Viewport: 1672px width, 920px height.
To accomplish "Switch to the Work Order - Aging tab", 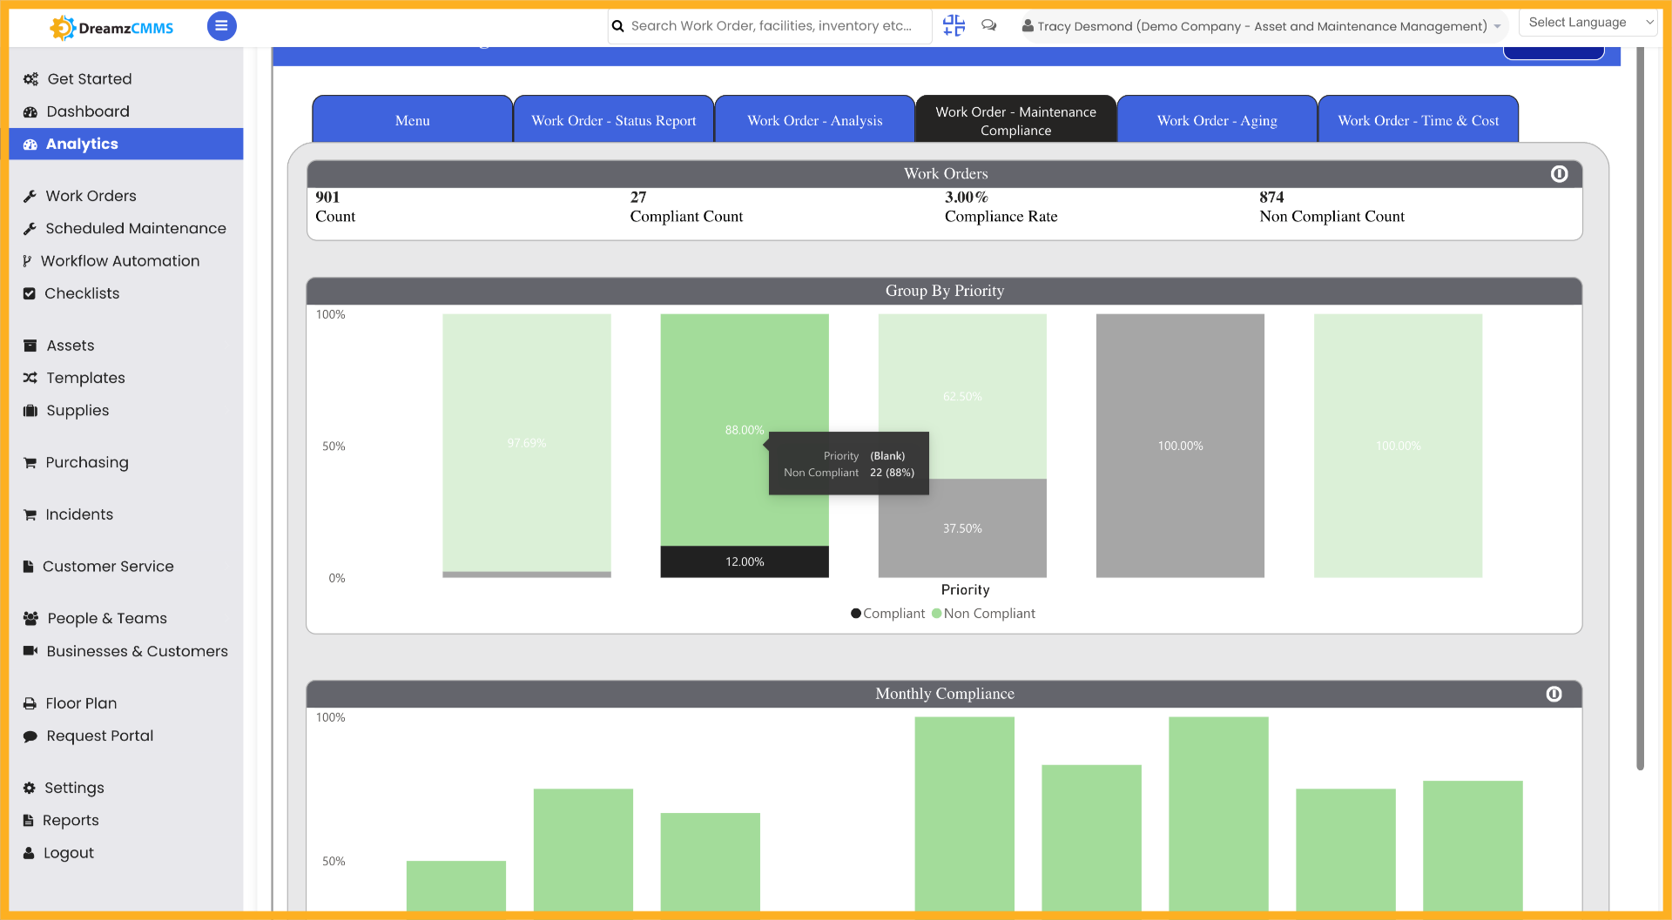I will [x=1217, y=119].
